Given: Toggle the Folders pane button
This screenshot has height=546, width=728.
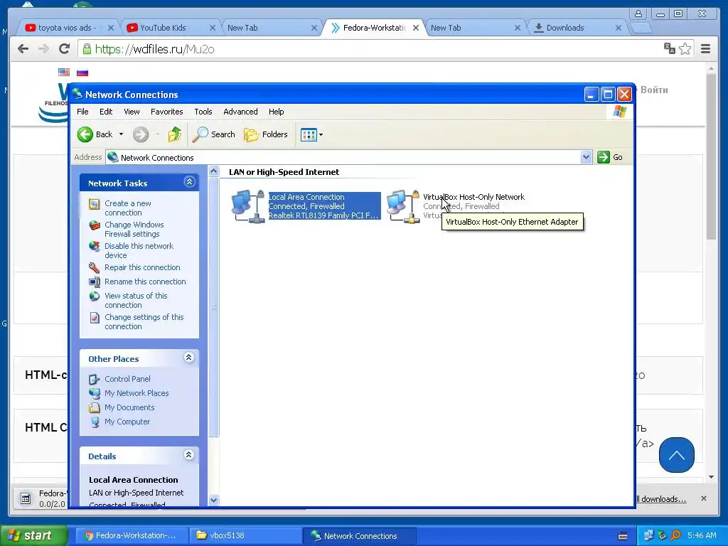Looking at the screenshot, I should click(266, 134).
